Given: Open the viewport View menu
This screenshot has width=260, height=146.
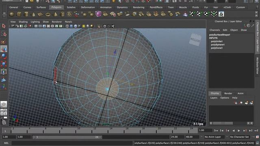Looking at the screenshot, I should point(13,21).
